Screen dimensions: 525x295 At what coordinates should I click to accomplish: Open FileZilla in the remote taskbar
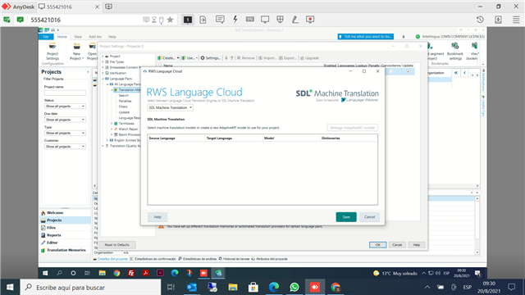131,273
